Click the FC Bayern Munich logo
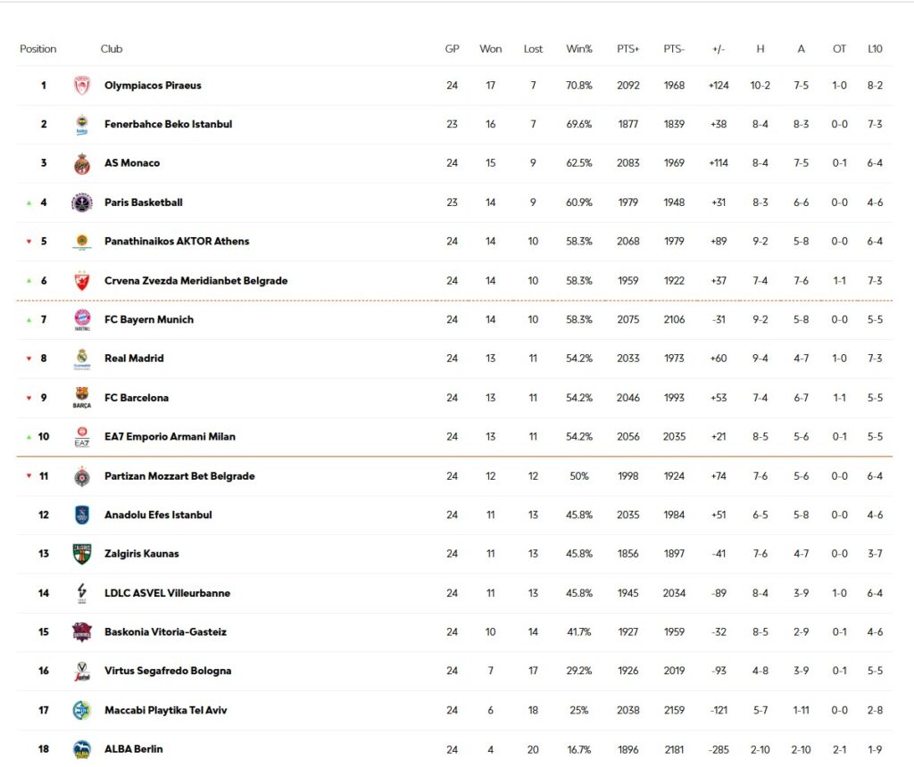914x767 pixels. pyautogui.click(x=82, y=319)
